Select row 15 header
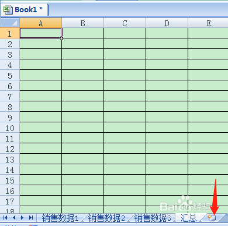Screen dimensions: 228x226 pos(10,180)
